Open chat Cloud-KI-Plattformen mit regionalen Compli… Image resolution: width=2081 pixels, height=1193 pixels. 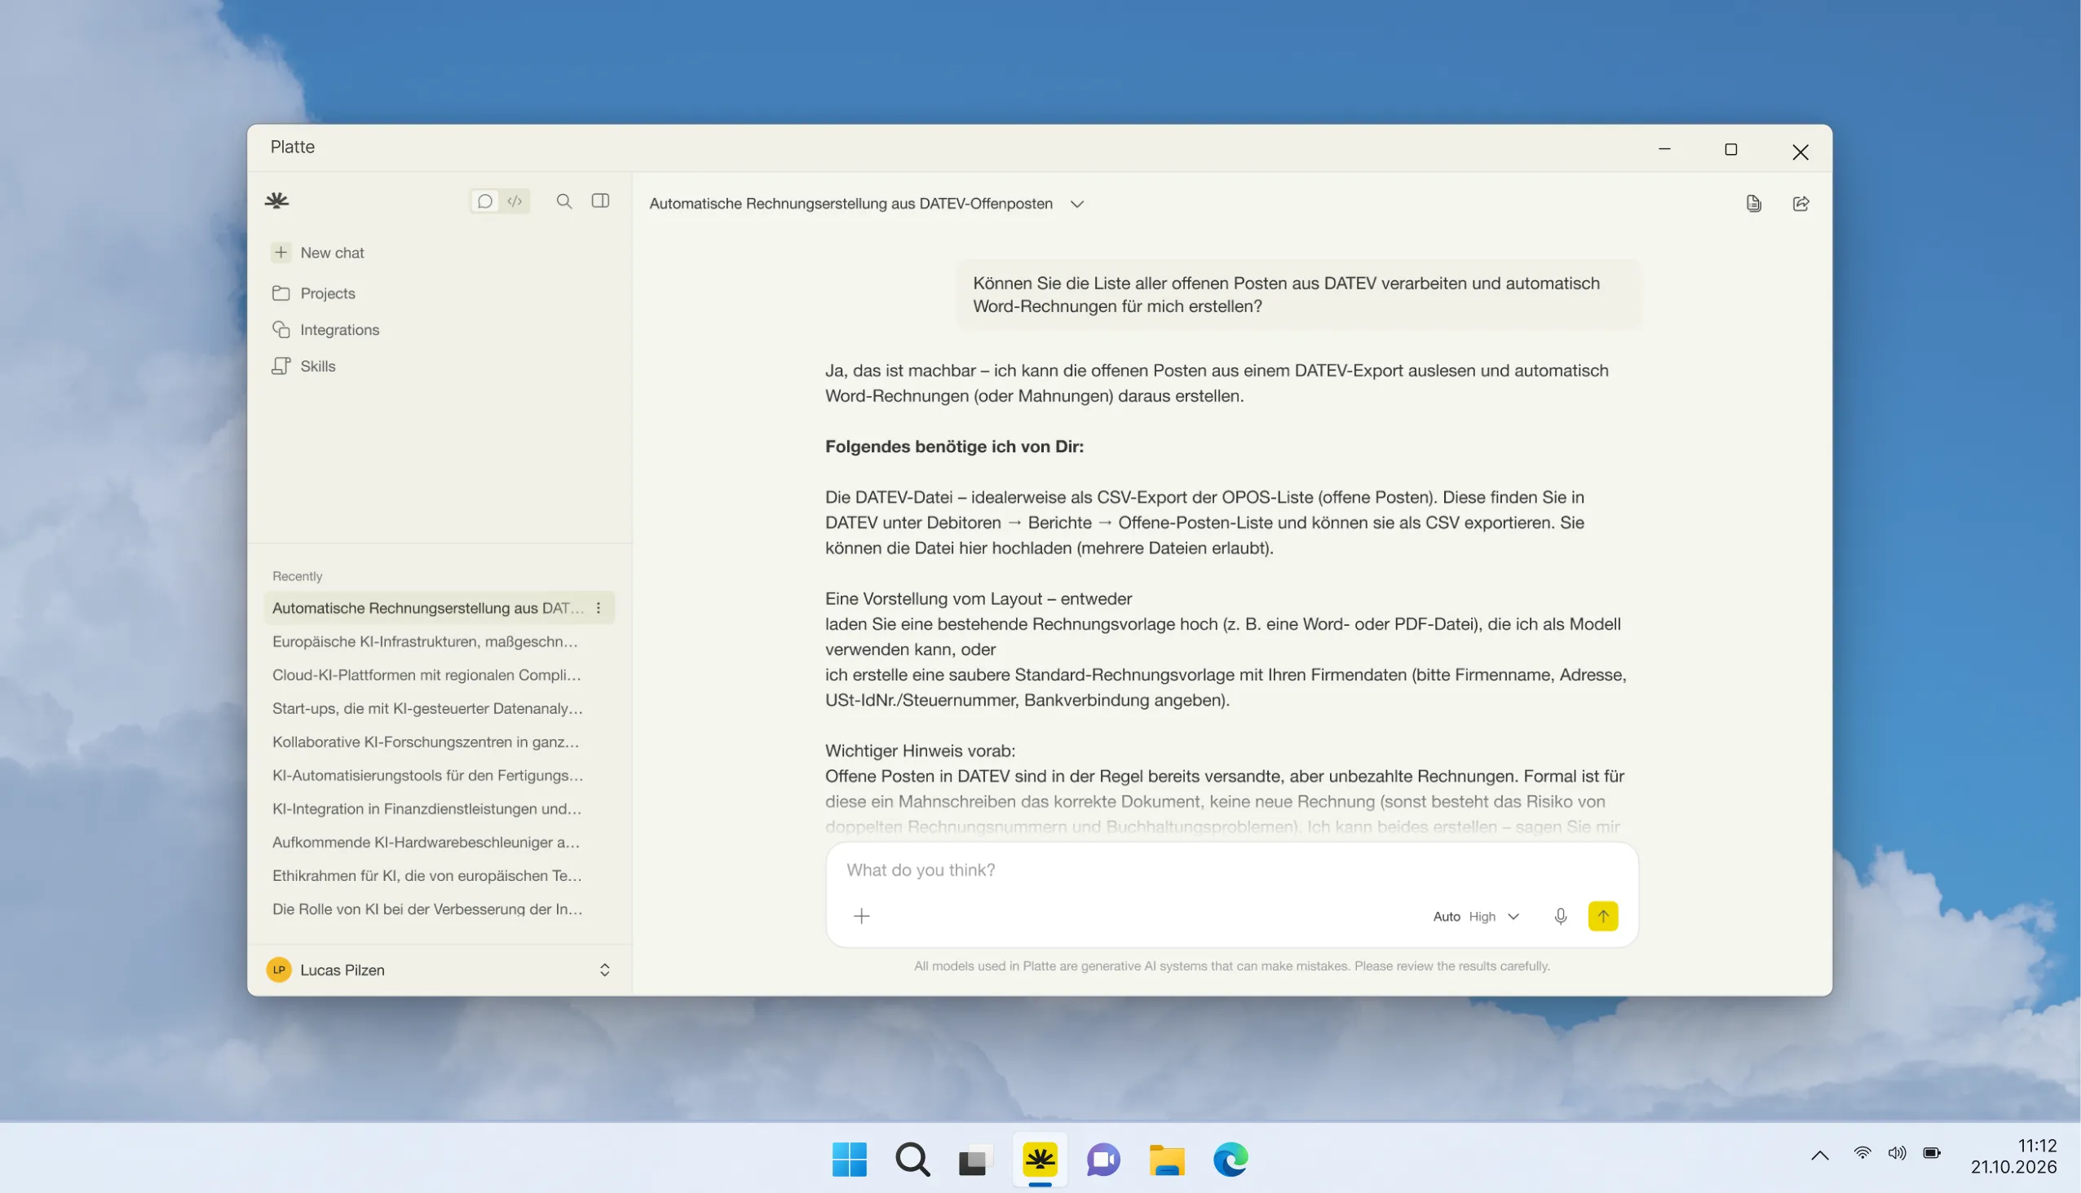point(426,676)
